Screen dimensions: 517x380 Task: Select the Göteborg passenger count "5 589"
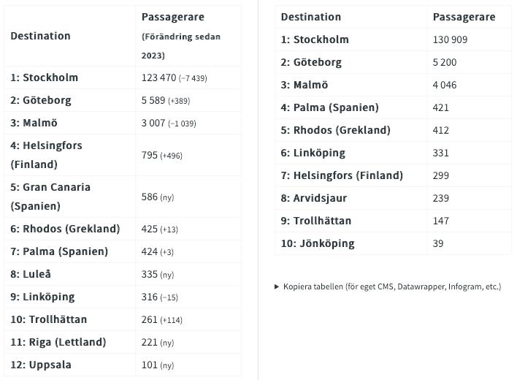pos(153,100)
